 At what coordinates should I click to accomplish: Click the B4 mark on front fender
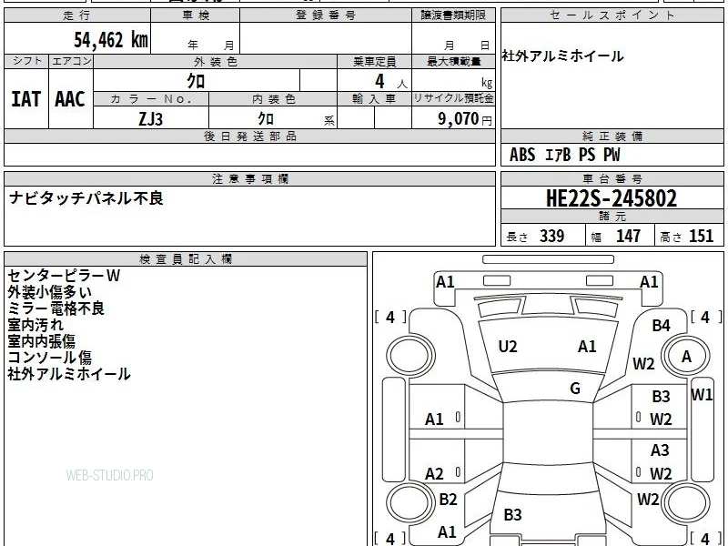[x=662, y=326]
